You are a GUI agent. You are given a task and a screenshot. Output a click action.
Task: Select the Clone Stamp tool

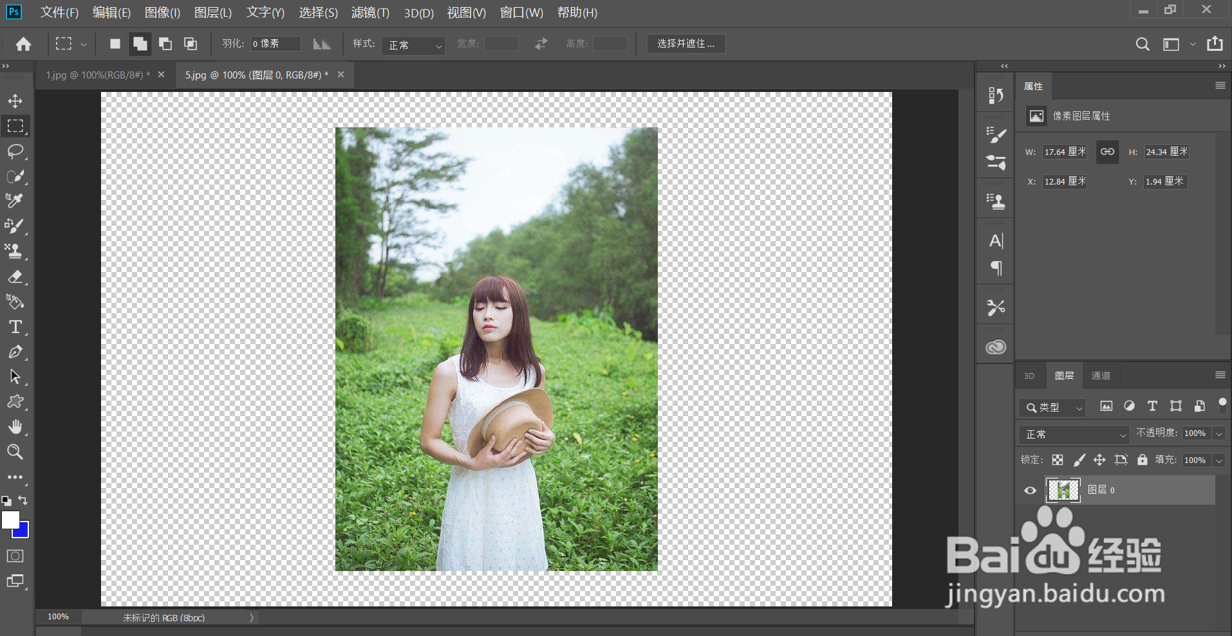15,251
